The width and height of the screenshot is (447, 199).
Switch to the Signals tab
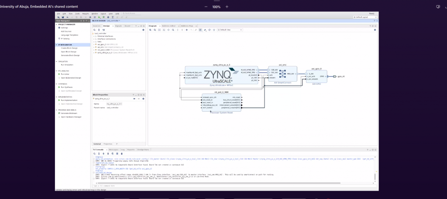pos(118,26)
